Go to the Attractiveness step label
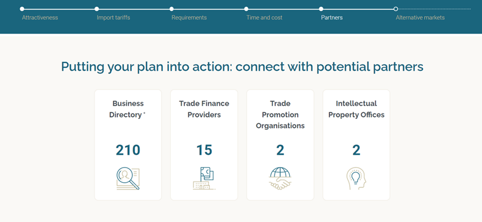 40,18
